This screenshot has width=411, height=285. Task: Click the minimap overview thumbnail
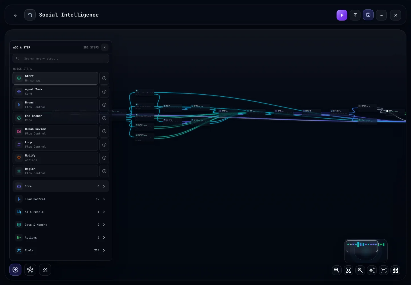[x=366, y=251]
